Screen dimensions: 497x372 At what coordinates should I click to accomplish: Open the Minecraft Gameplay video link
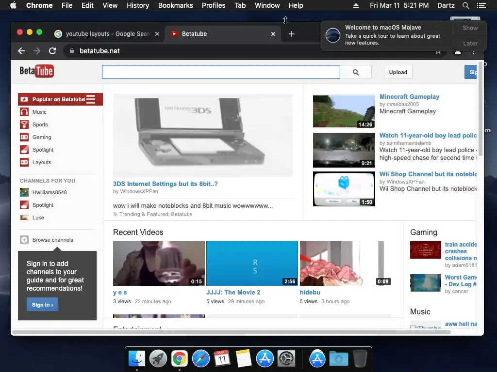pyautogui.click(x=409, y=96)
